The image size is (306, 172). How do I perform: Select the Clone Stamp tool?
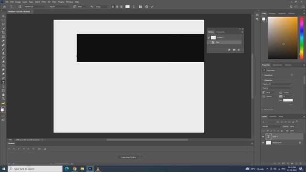point(3,53)
